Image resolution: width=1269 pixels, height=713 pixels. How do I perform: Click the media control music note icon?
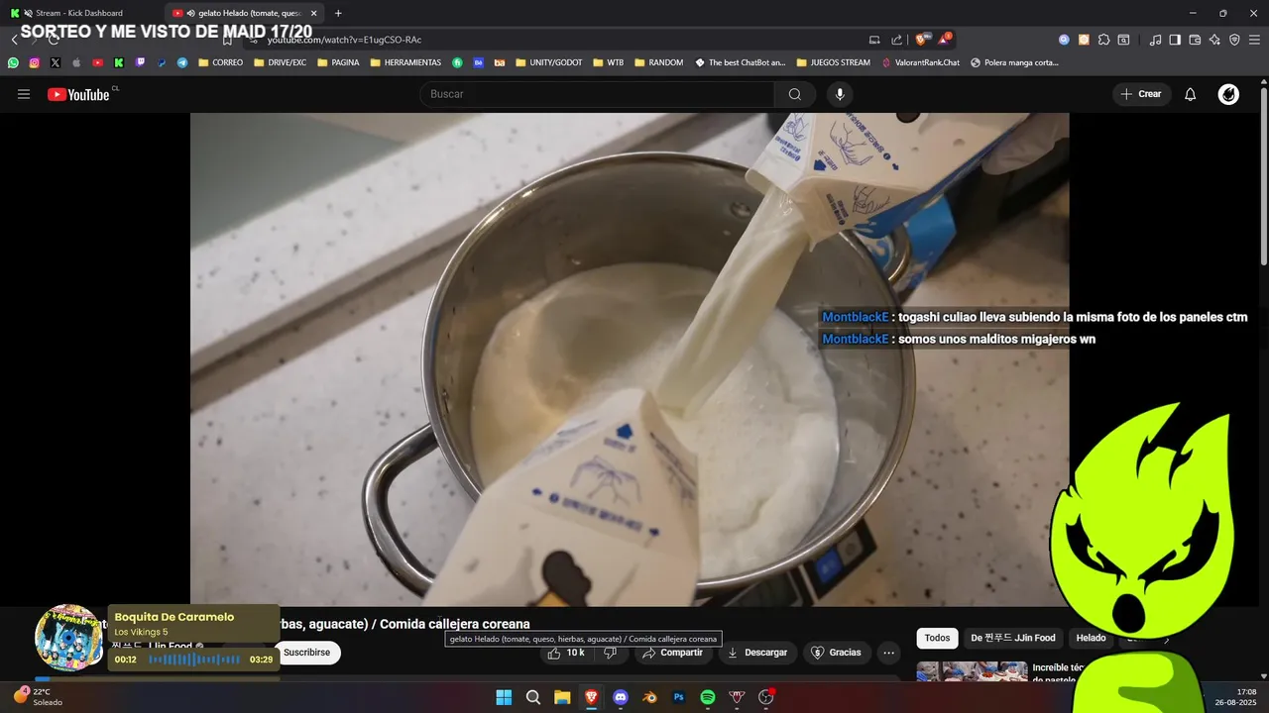(x=1155, y=40)
